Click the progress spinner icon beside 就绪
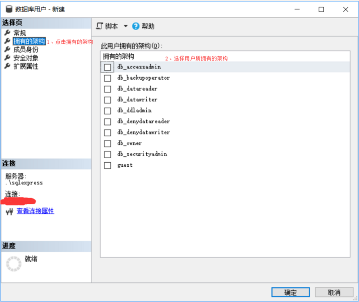359x302 pixels. click(14, 264)
